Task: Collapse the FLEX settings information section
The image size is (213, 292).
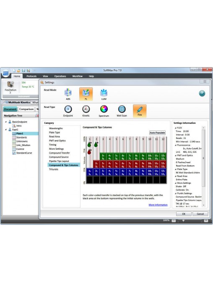Action: [175, 128]
